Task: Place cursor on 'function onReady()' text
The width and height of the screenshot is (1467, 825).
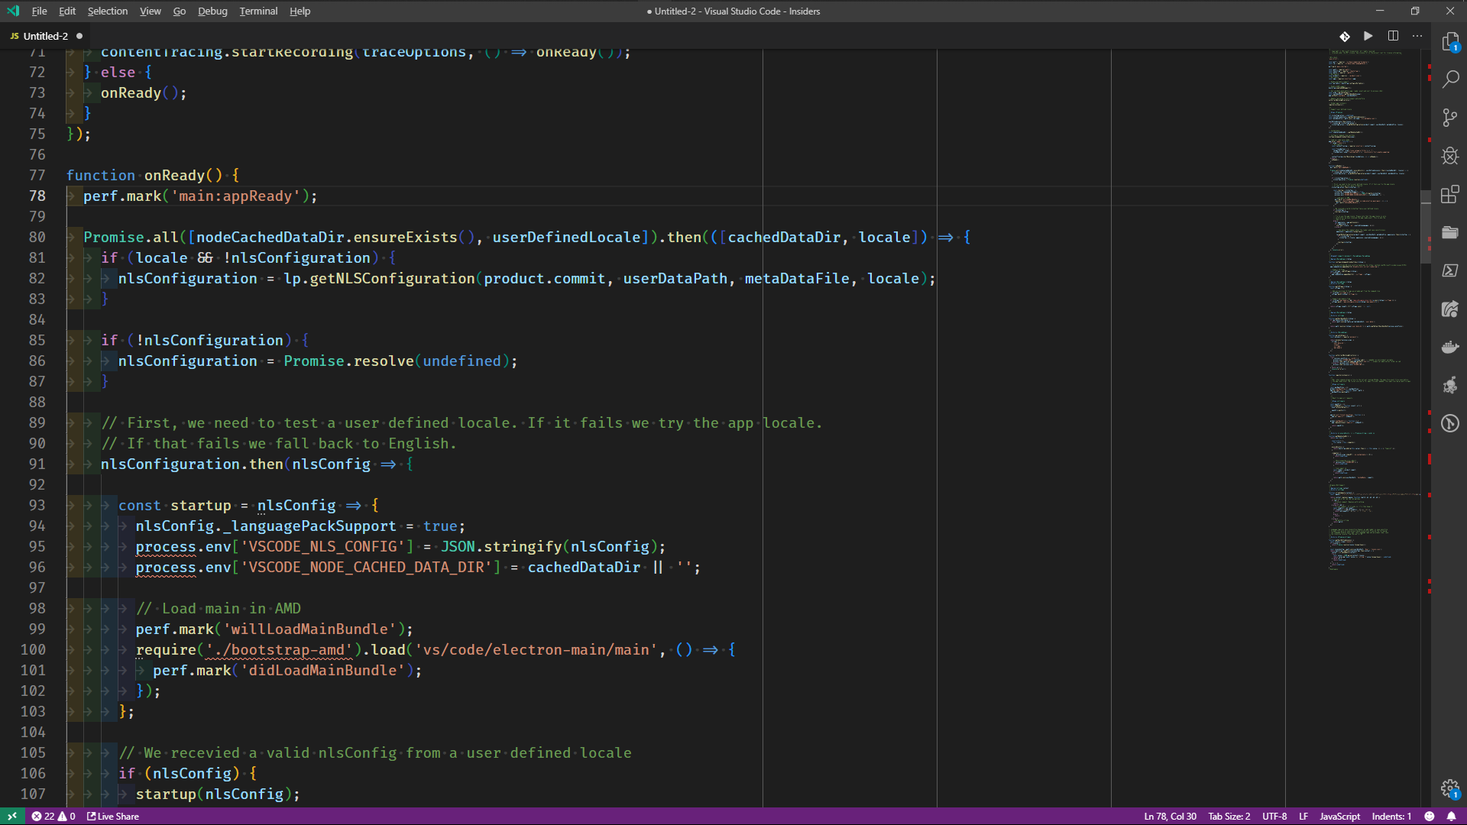Action: click(x=144, y=175)
